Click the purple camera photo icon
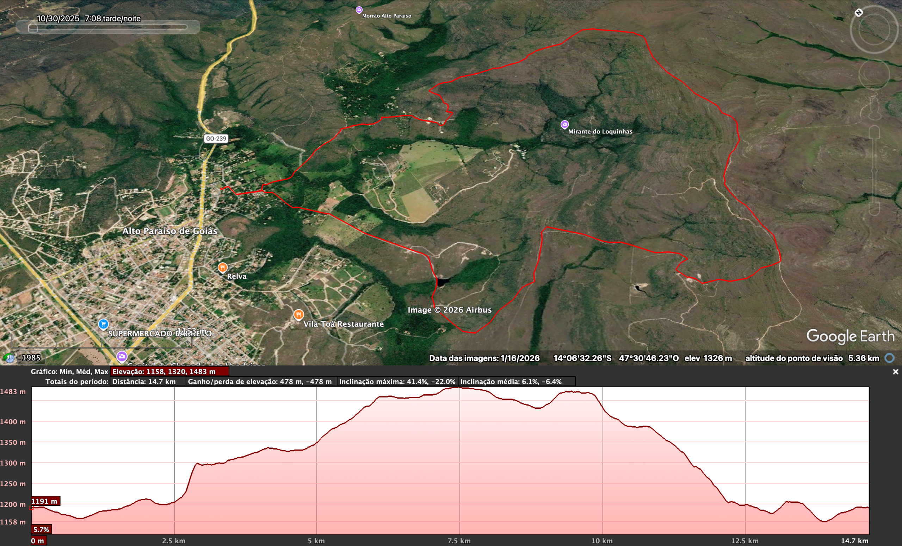The width and height of the screenshot is (902, 546). pyautogui.click(x=122, y=356)
